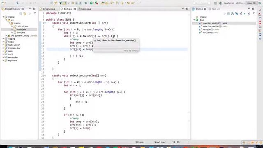The height and width of the screenshot is (148, 263).
Task: Select selection_sort(int[]) in Outline
Action: pyautogui.click(x=215, y=26)
